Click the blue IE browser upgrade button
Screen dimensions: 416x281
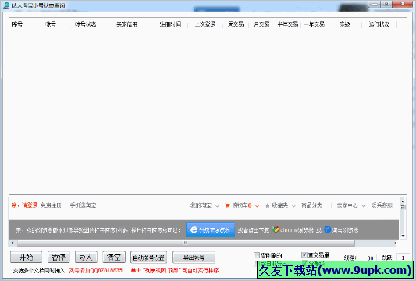pyautogui.click(x=210, y=229)
